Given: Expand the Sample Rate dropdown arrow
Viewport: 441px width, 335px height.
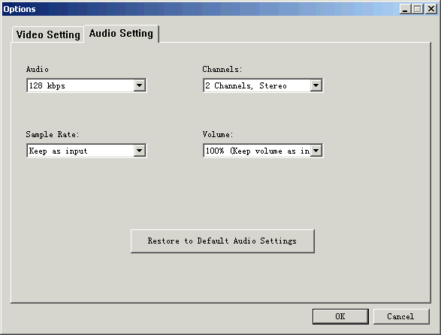Looking at the screenshot, I should (x=140, y=151).
